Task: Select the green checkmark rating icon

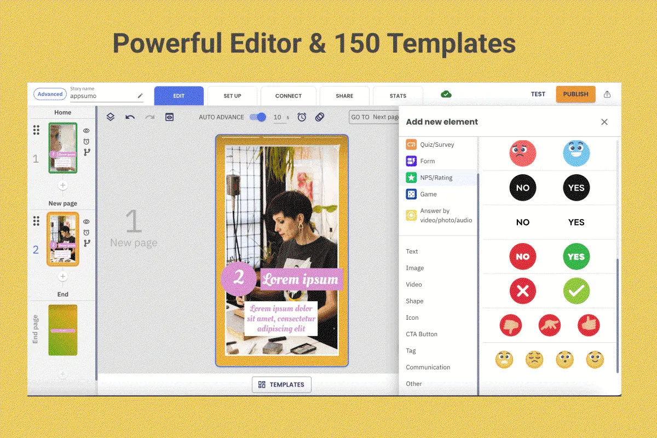Action: tap(577, 291)
